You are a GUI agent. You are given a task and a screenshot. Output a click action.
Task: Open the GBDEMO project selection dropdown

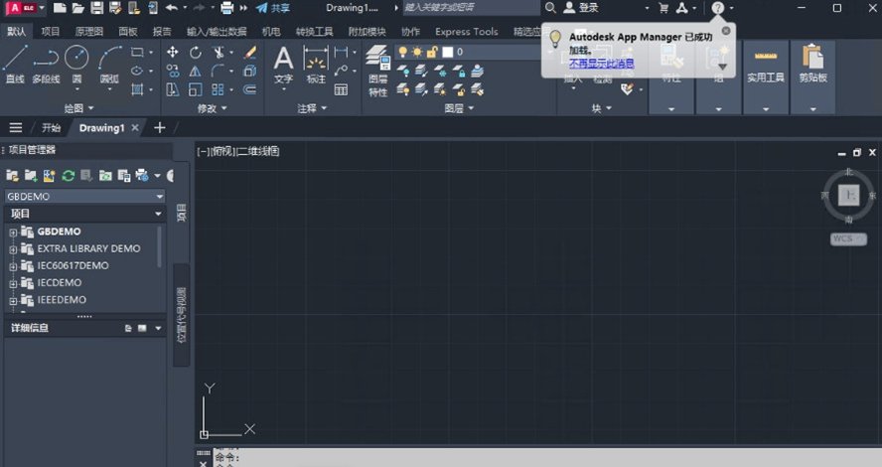point(85,197)
